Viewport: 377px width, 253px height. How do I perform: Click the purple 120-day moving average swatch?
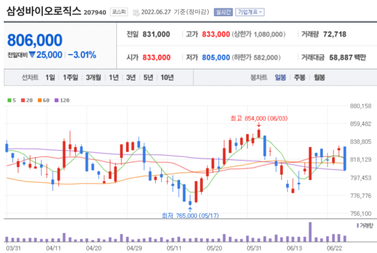[x=57, y=100]
